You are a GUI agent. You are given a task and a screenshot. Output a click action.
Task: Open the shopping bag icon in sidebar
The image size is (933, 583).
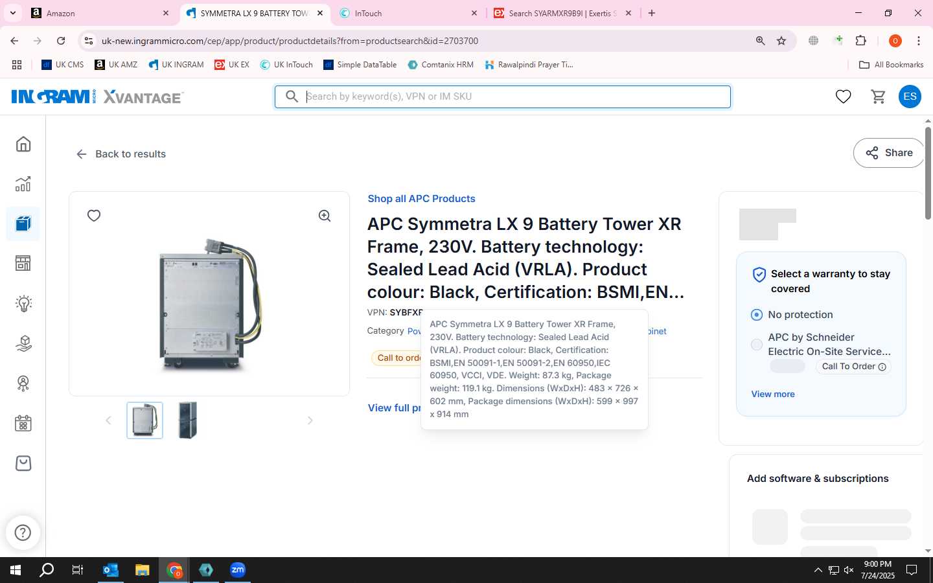23,463
